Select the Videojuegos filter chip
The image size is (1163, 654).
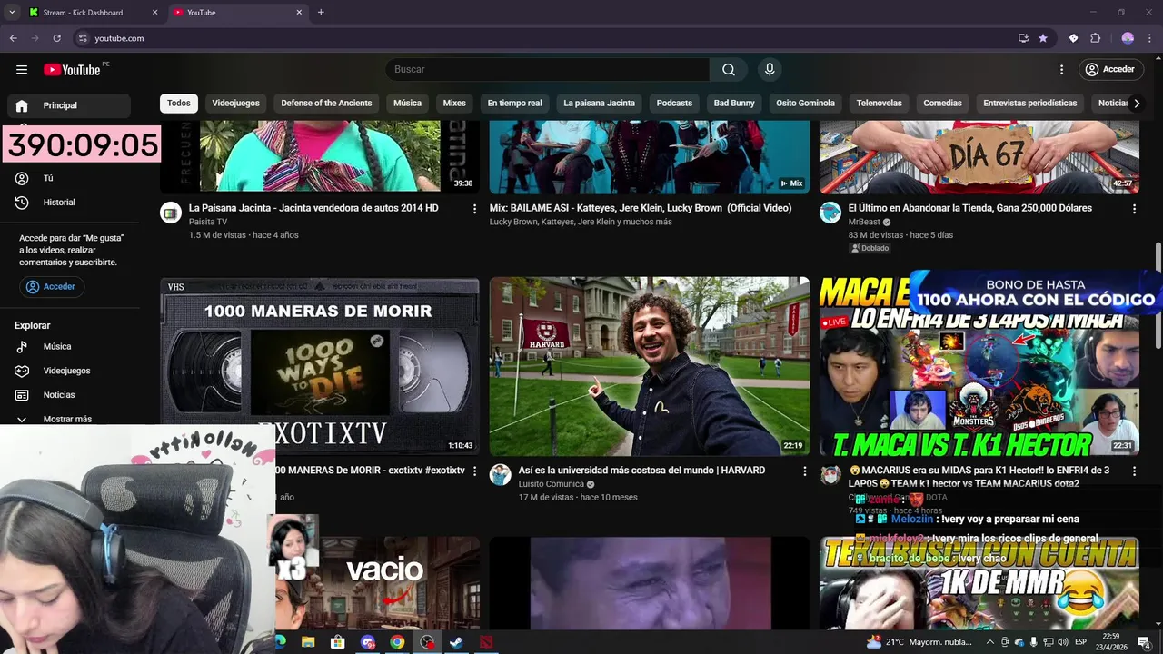click(x=236, y=104)
